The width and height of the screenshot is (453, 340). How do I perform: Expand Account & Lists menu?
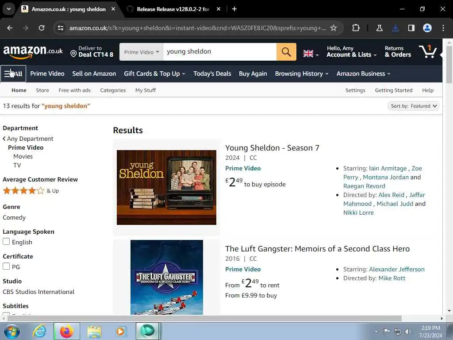pyautogui.click(x=352, y=51)
